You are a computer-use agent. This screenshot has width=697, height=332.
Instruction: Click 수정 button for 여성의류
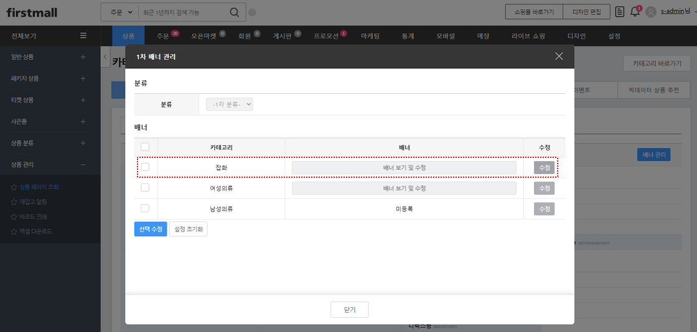click(544, 188)
